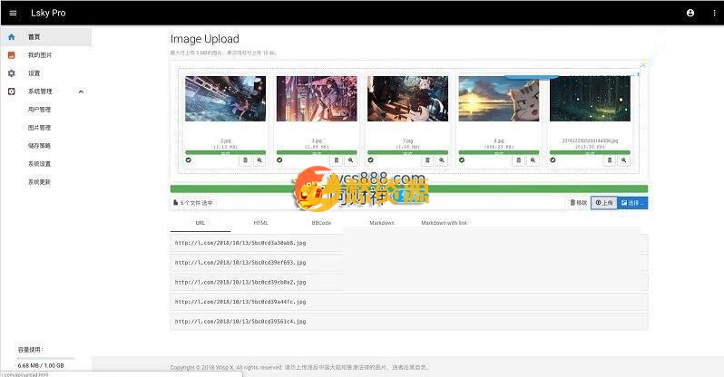Open the vertical dots more menu

714,13
